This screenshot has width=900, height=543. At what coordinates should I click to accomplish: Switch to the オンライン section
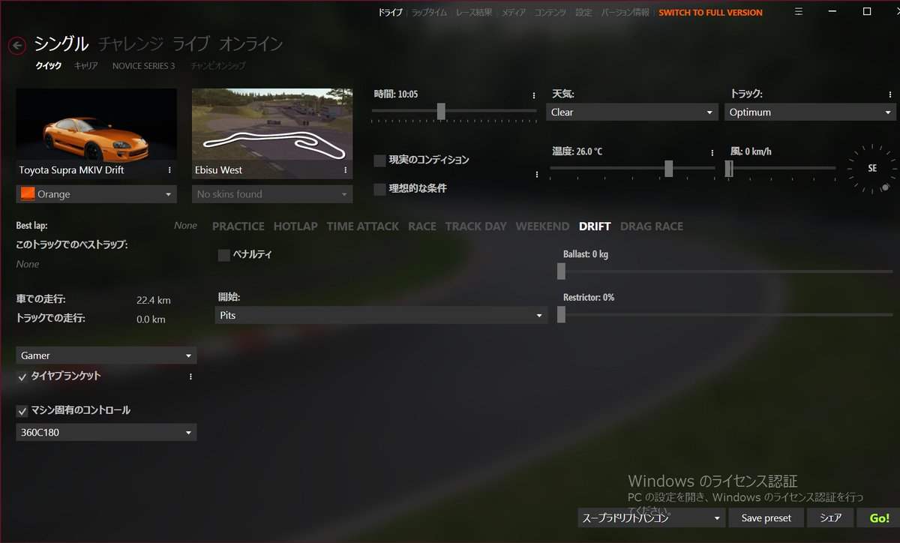pos(251,44)
